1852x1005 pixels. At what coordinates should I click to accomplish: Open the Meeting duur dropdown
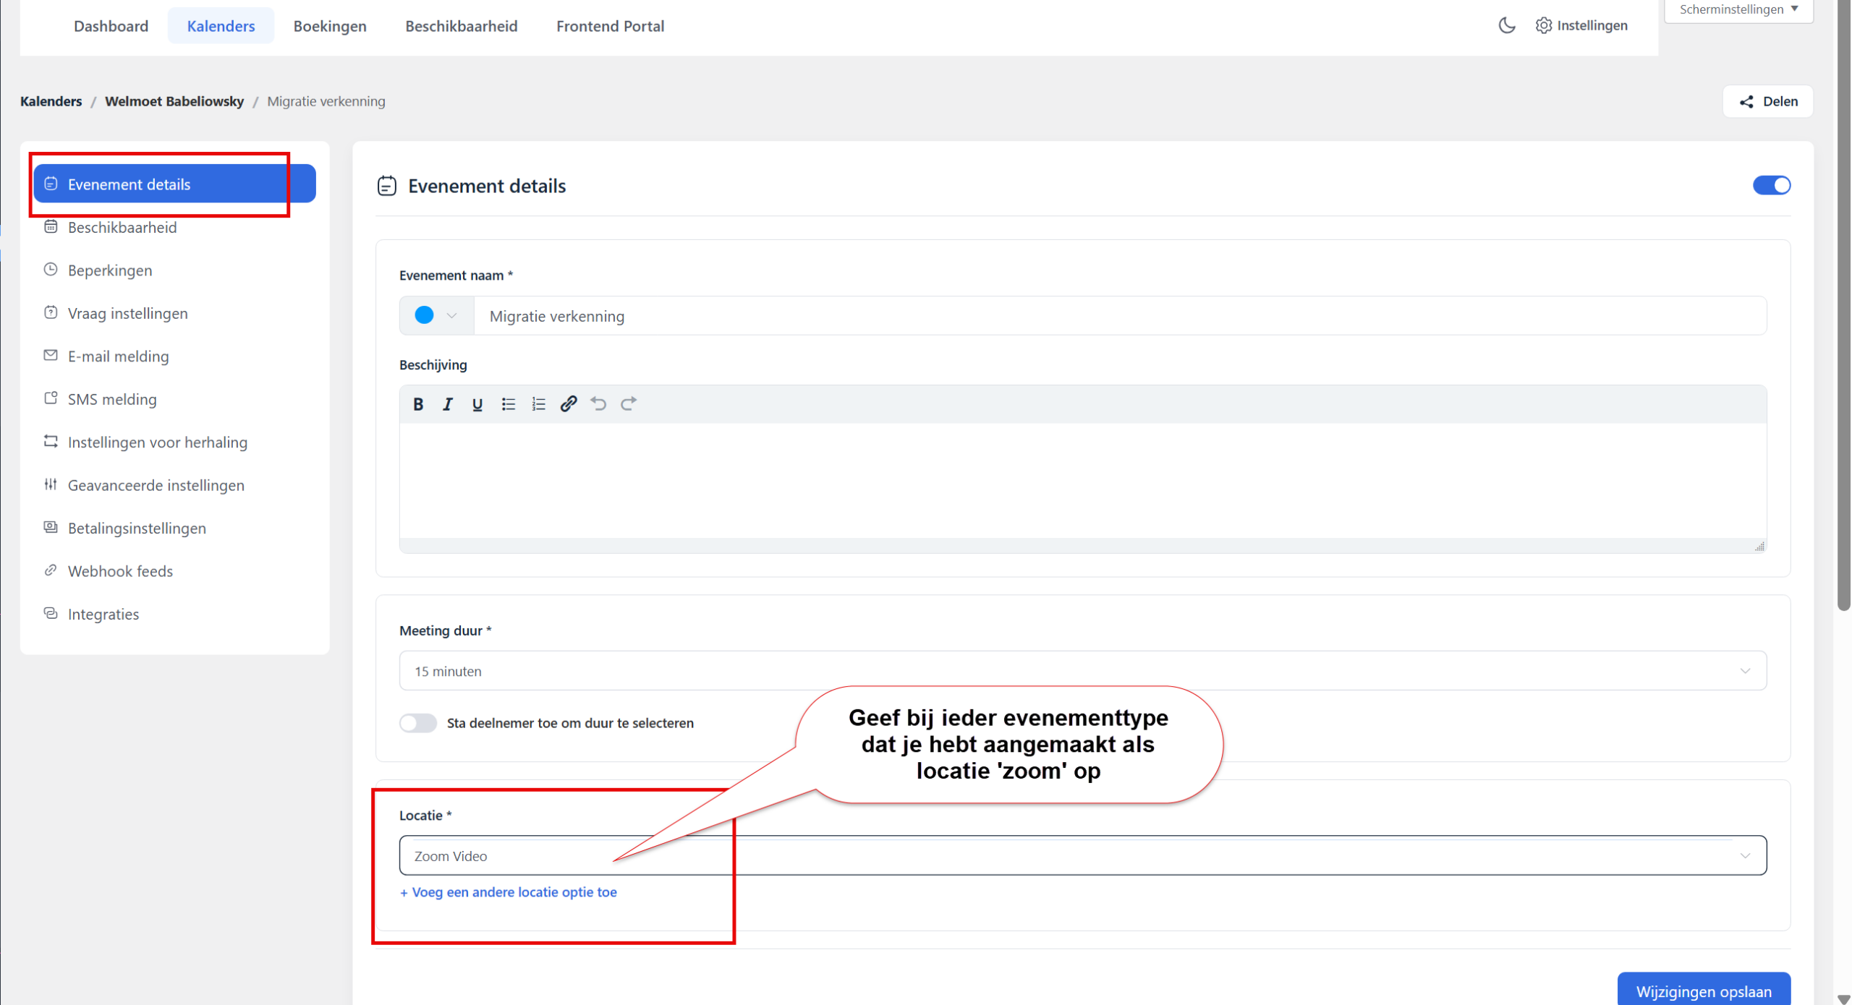click(1083, 671)
